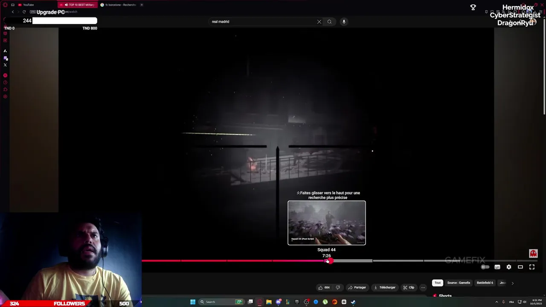
Task: Clear the YouTube search text with X
Action: pyautogui.click(x=319, y=22)
